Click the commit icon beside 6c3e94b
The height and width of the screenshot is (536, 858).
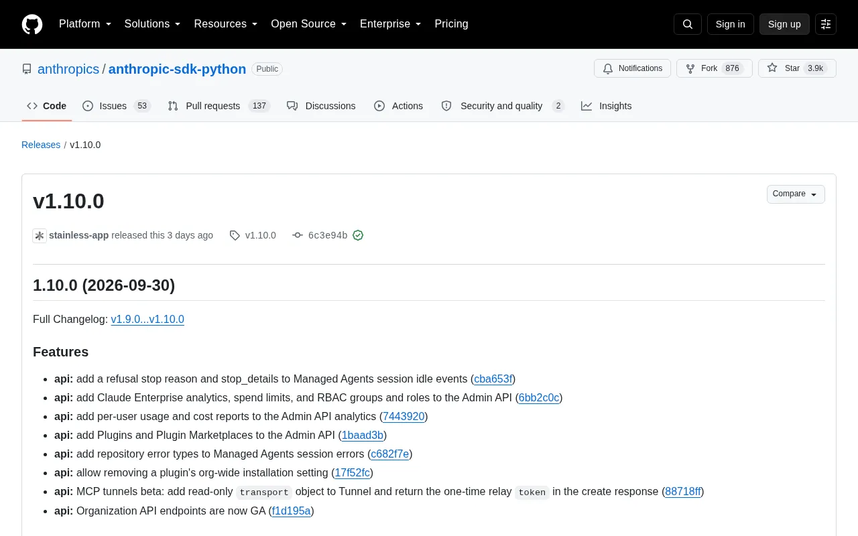click(x=298, y=235)
